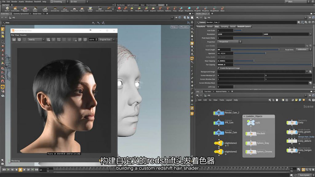The image size is (315, 177).
Task: Click the ObjParms shelf tool
Action: (168, 9)
